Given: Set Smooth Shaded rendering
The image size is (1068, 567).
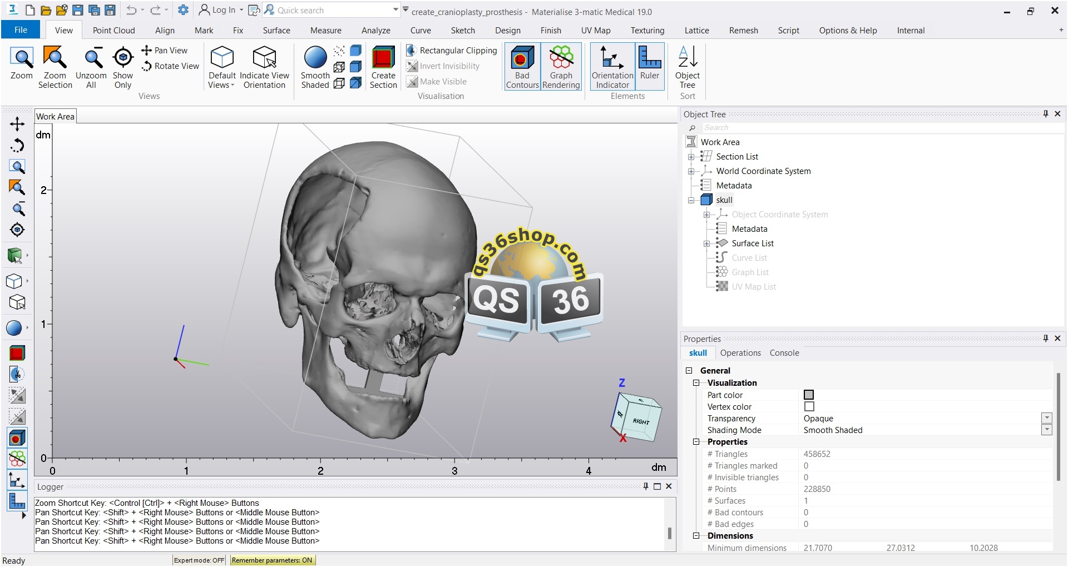Looking at the screenshot, I should coord(315,67).
